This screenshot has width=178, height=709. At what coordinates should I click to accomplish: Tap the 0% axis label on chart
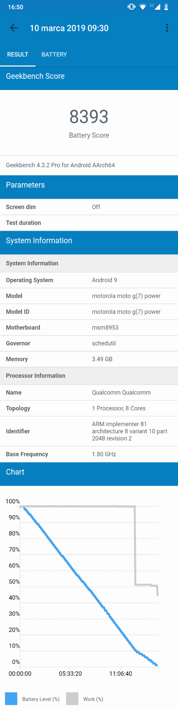tap(16, 662)
